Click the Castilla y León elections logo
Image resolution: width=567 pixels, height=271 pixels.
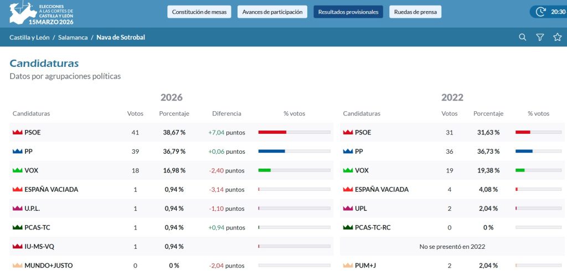pyautogui.click(x=42, y=13)
